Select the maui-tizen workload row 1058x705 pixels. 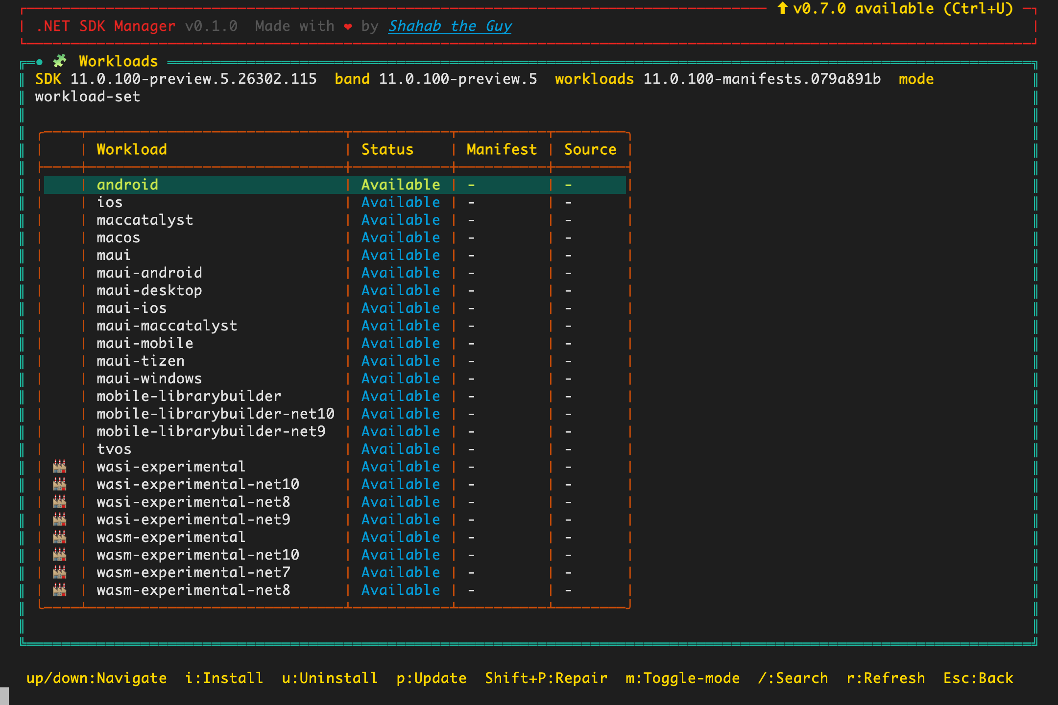335,361
